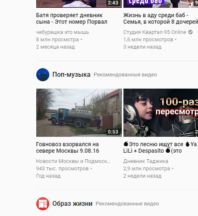Viewport: 198px width, 216px height.
Task: Click the verified badge next to Студия Квартал 95 Online
Action: coord(190,32)
